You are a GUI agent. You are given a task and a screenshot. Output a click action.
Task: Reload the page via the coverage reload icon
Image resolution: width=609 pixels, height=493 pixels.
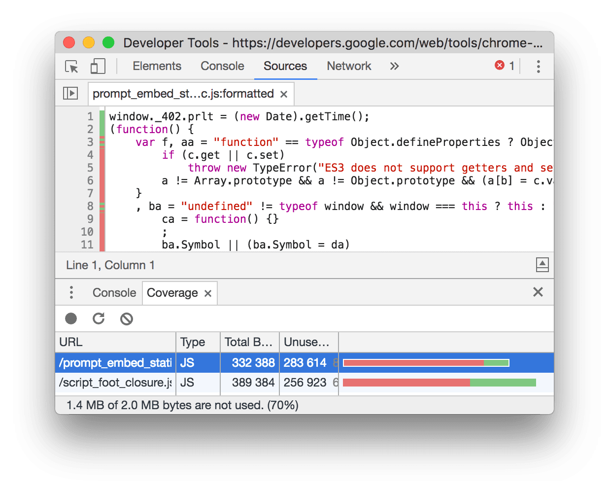[x=98, y=318]
